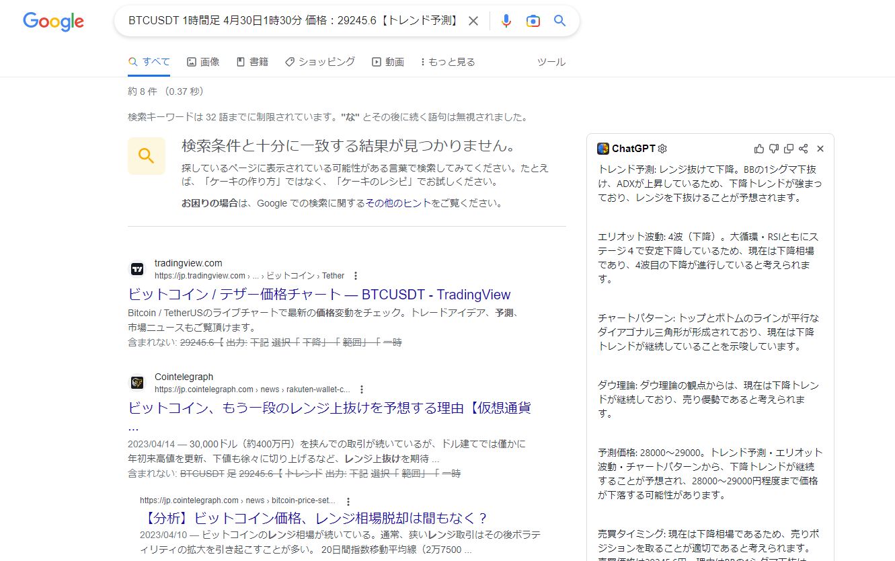
Task: Open 【分析】ビットコイン価格、レンジ相場脱却 result
Action: (x=313, y=518)
